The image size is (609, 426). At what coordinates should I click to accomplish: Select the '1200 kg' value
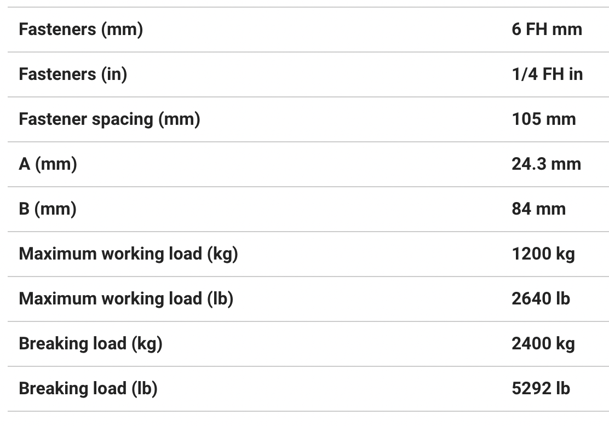click(x=543, y=254)
